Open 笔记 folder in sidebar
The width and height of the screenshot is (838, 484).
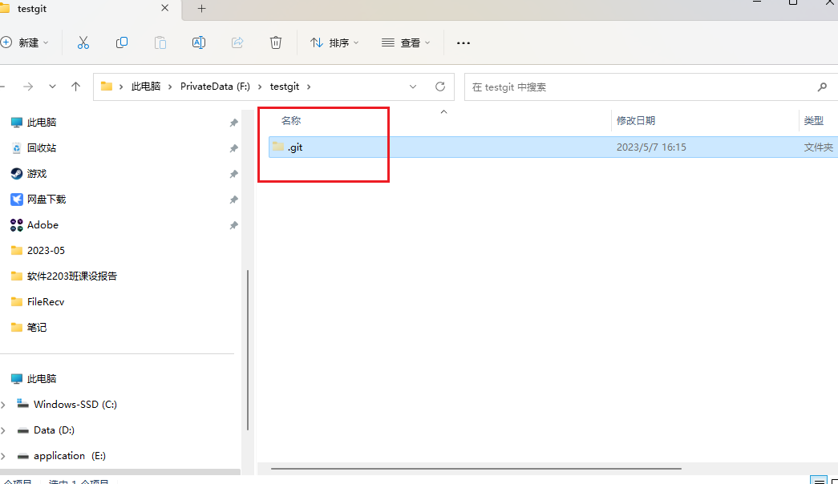(37, 328)
